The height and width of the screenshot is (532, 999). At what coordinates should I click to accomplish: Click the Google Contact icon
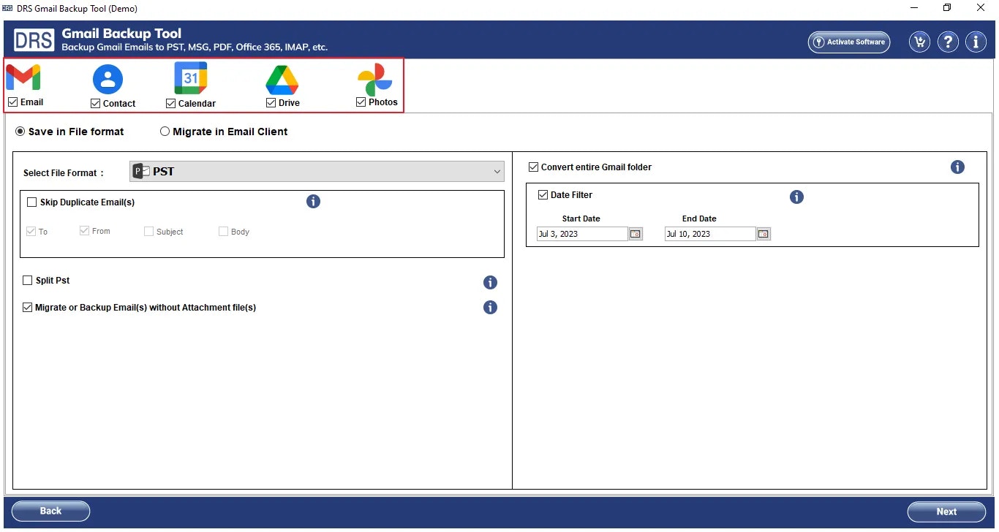pos(108,79)
